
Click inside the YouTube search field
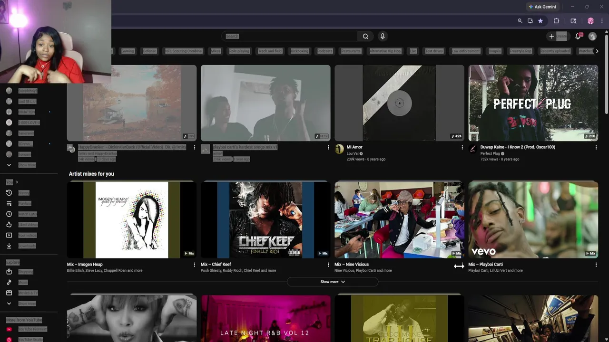(x=290, y=36)
